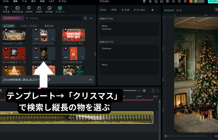Click the エクスポート button
218x140 pixels.
(213, 1)
